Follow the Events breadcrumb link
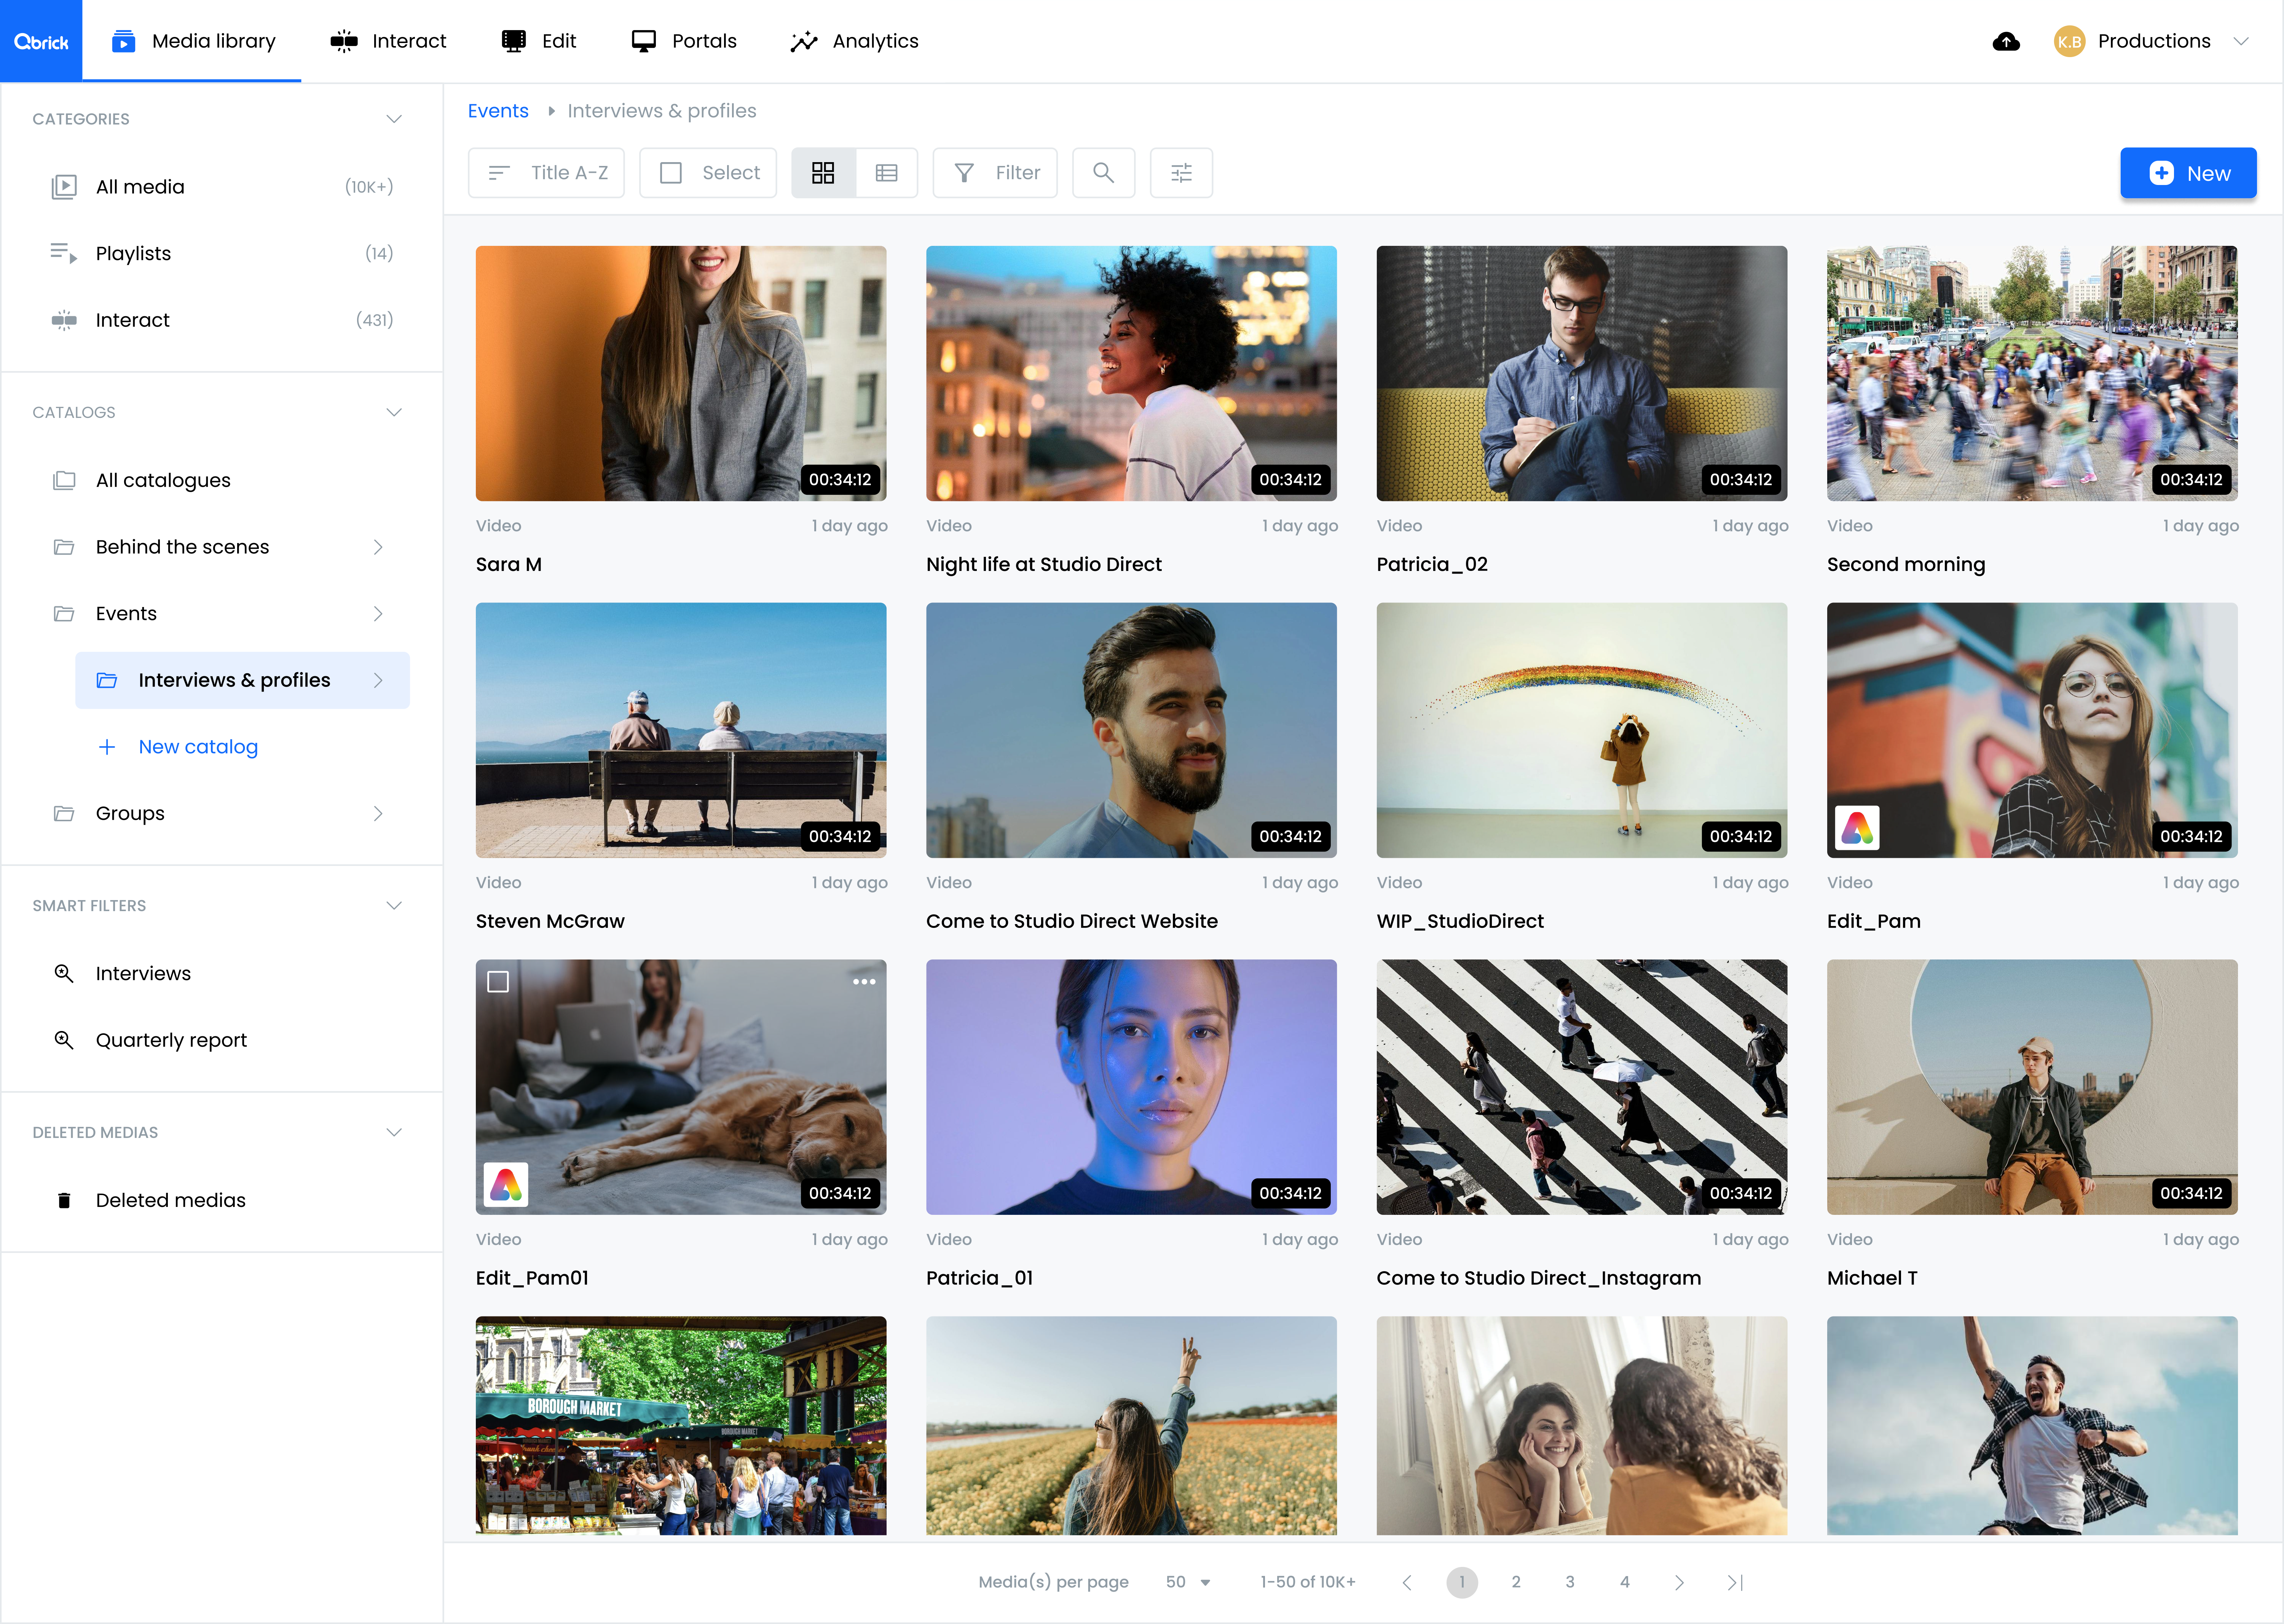The image size is (2284, 1624). [498, 111]
